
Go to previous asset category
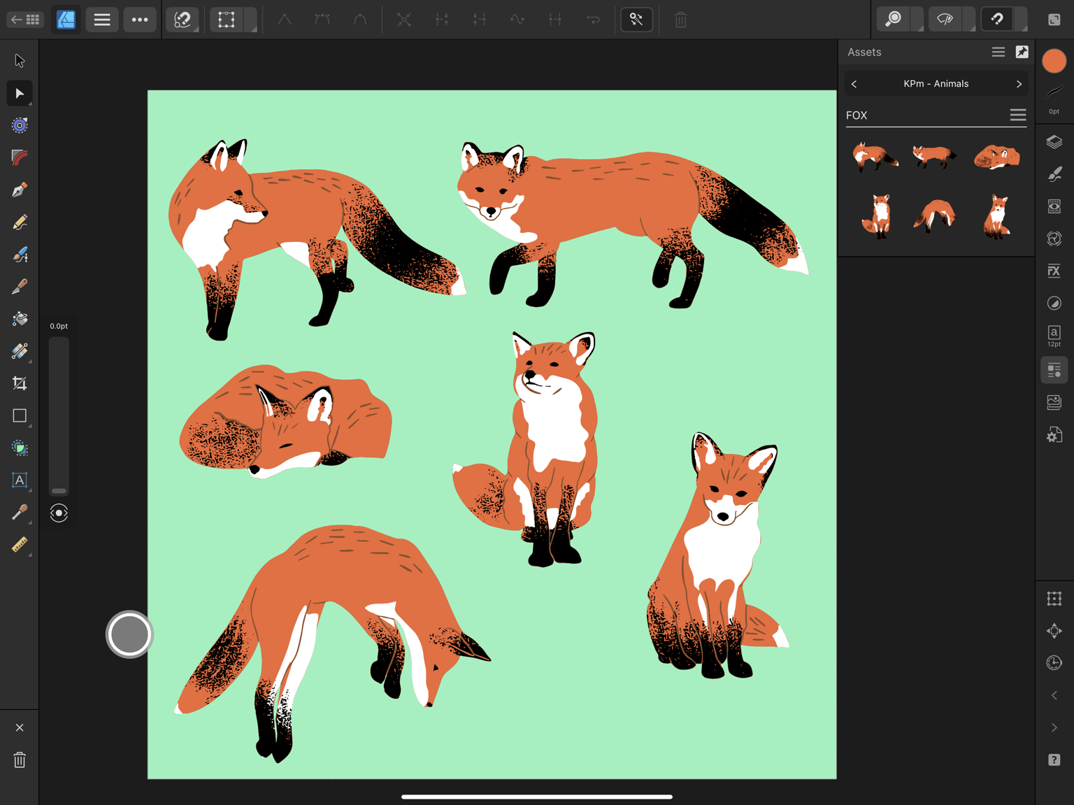pyautogui.click(x=854, y=84)
